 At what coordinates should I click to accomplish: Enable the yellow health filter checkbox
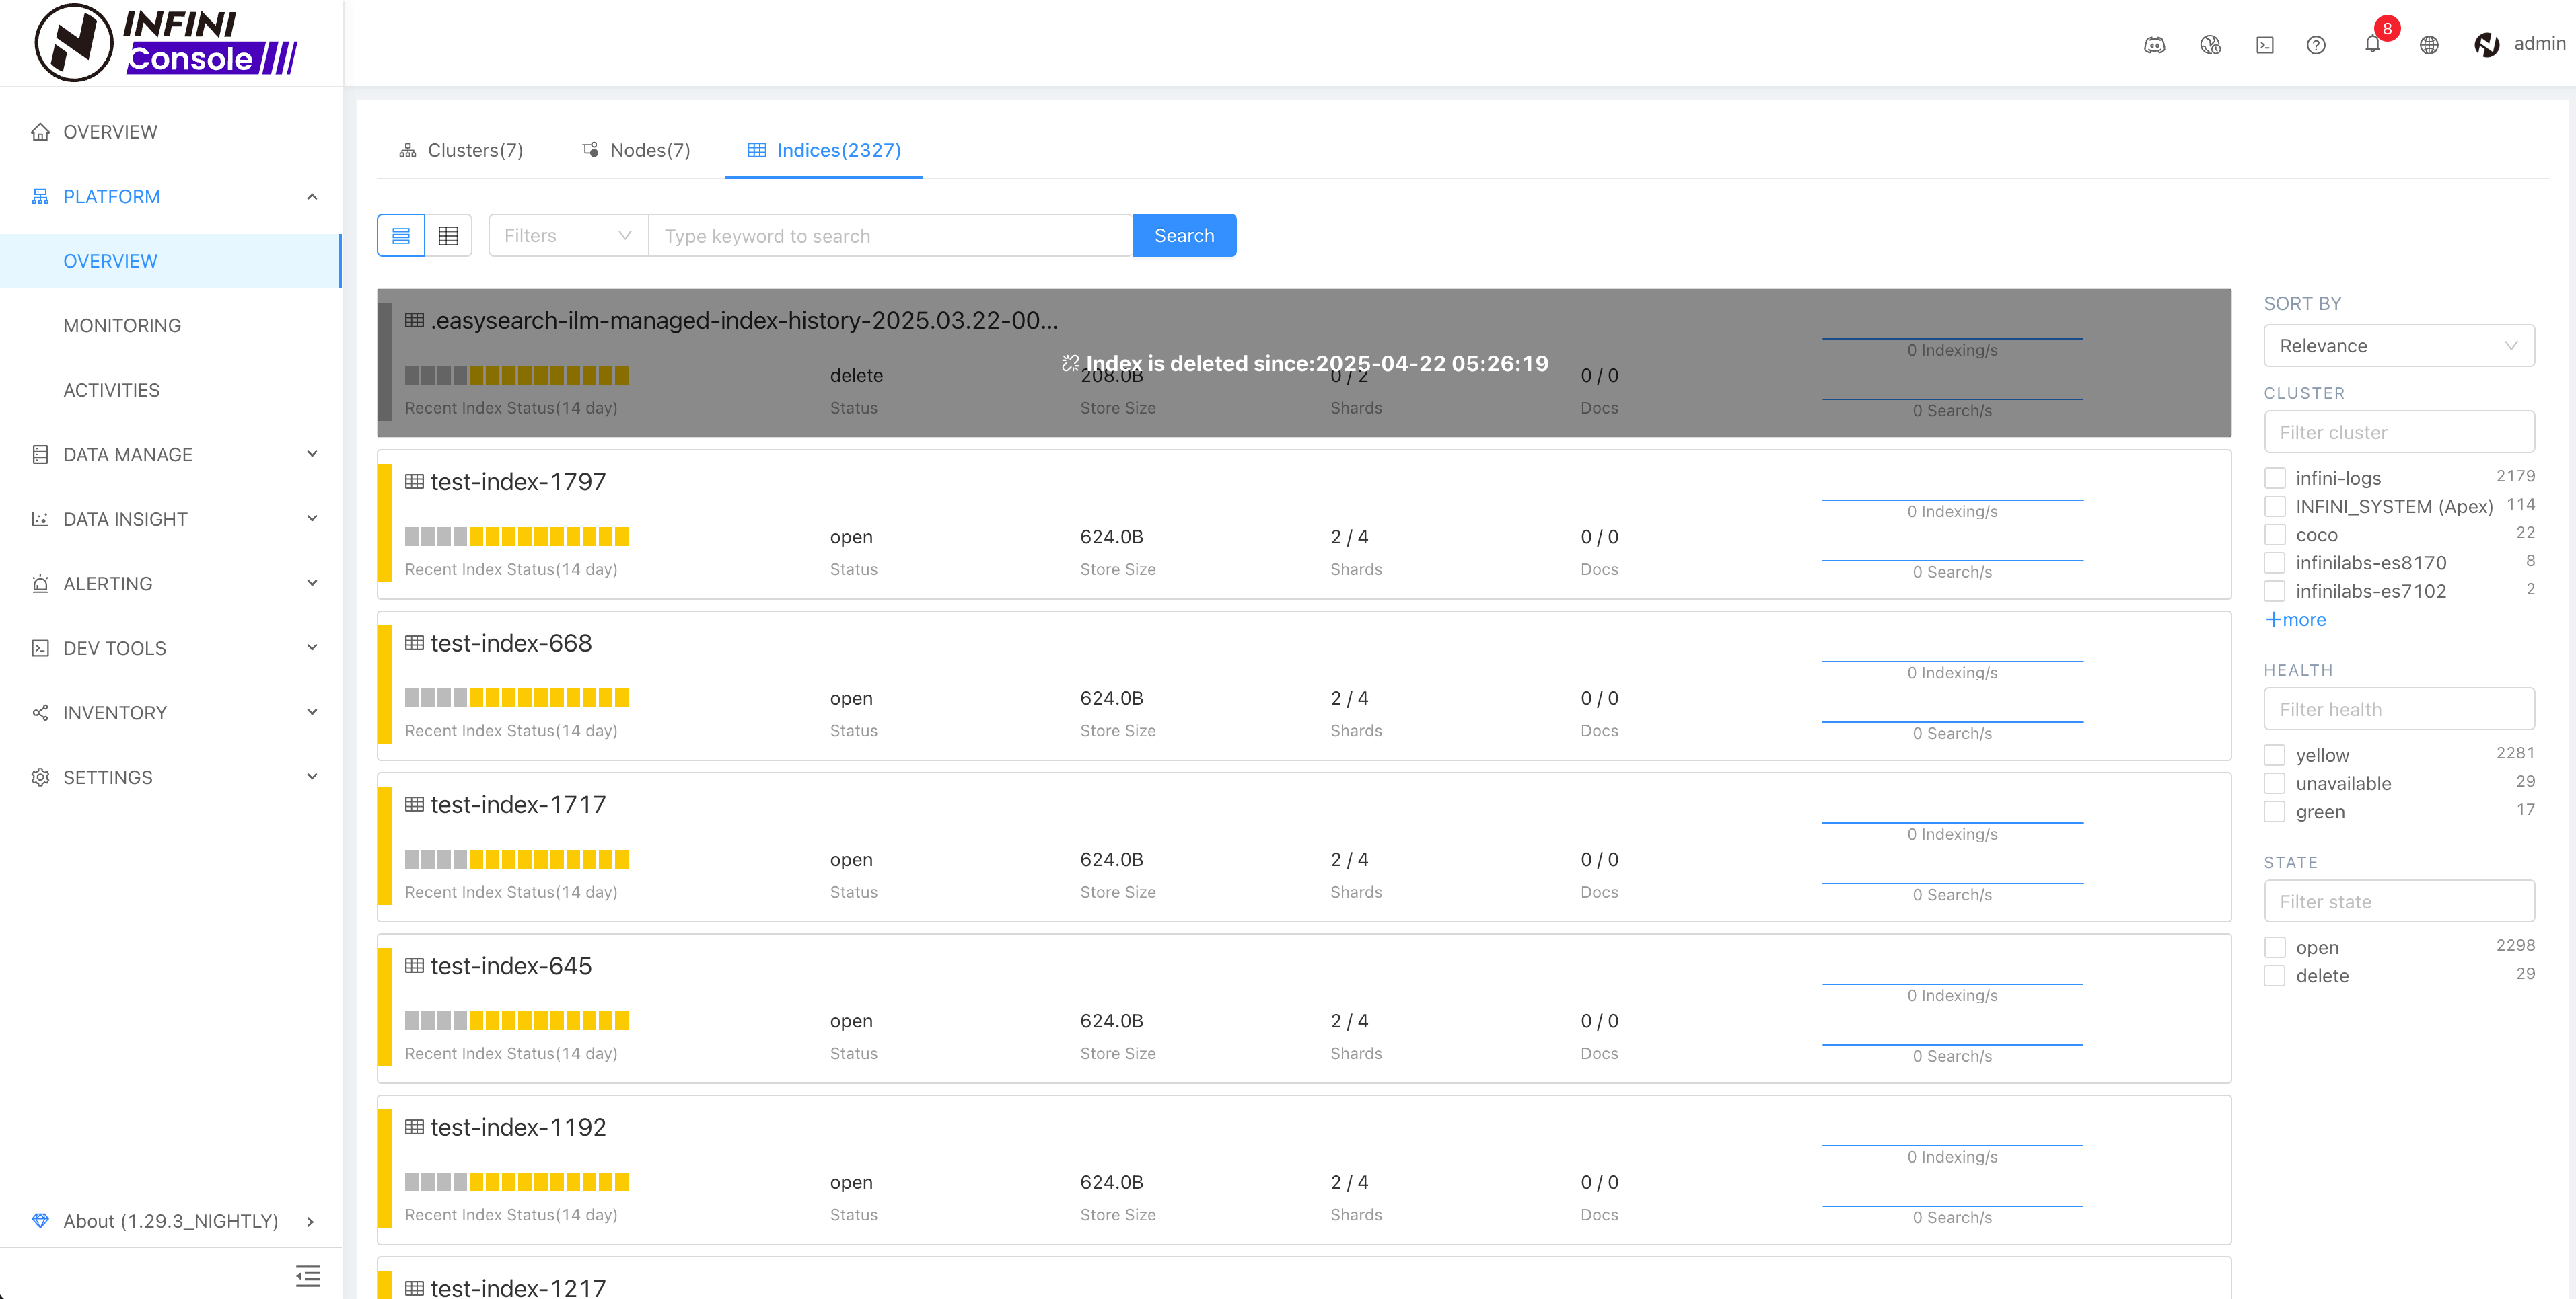coord(2275,754)
